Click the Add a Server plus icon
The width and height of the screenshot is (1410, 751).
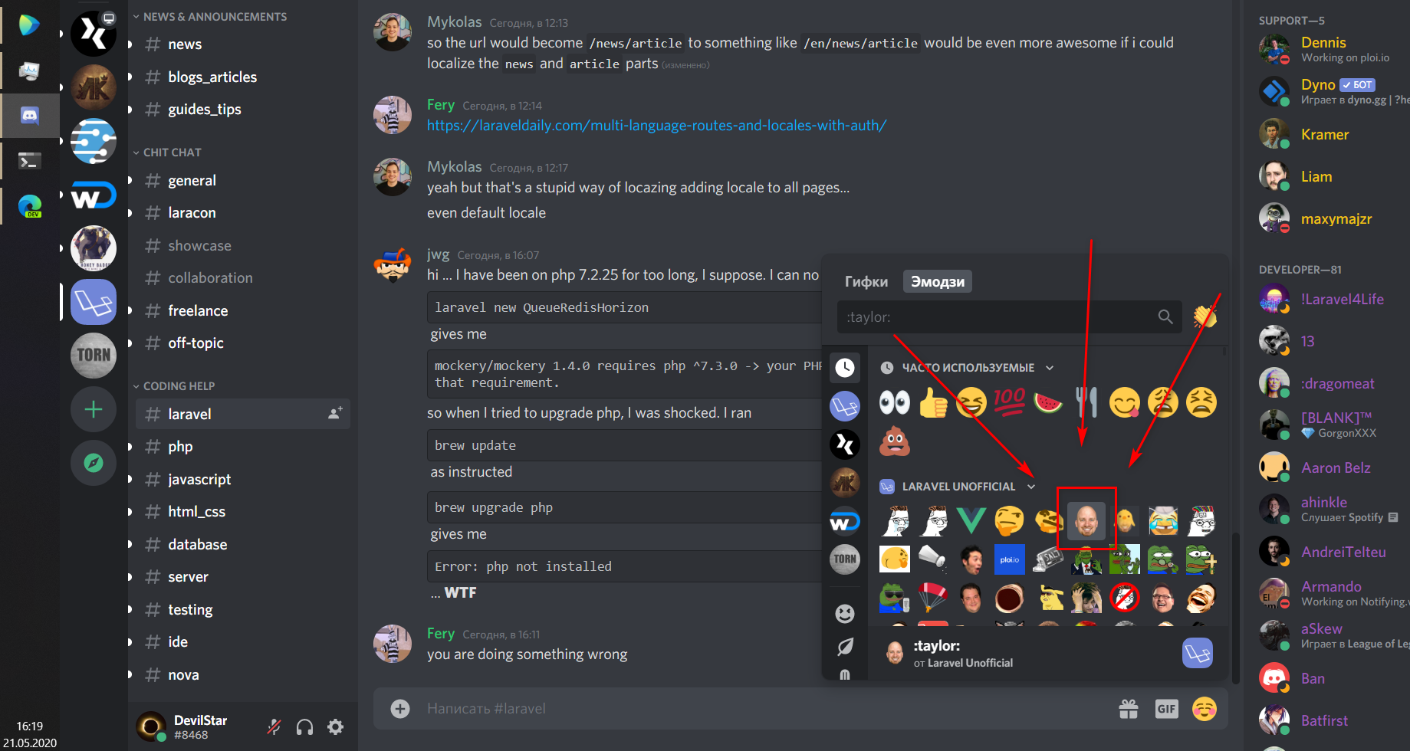pos(94,409)
